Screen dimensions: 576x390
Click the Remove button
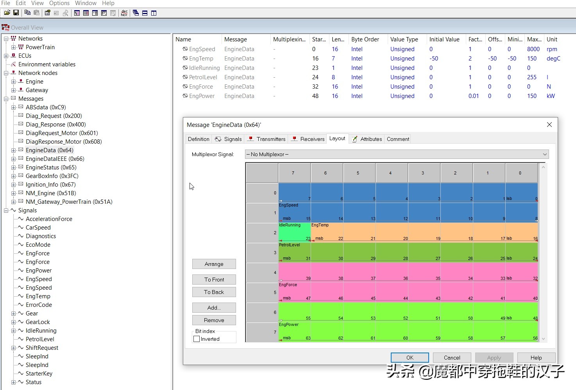click(x=214, y=320)
